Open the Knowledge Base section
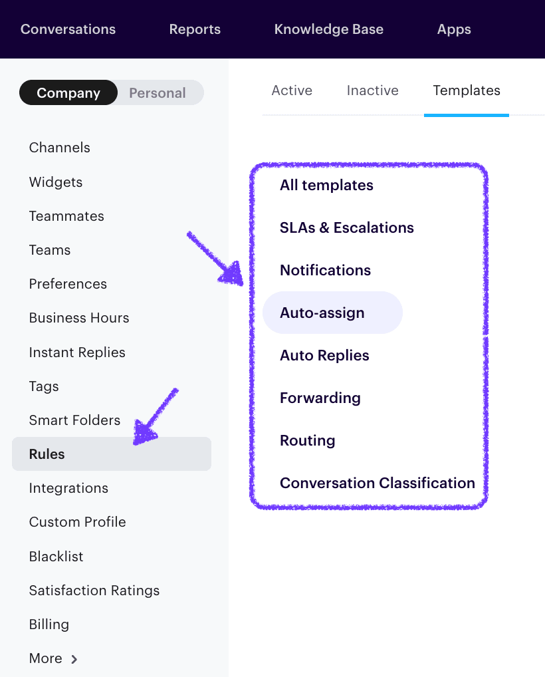This screenshot has width=545, height=677. pyautogui.click(x=328, y=29)
